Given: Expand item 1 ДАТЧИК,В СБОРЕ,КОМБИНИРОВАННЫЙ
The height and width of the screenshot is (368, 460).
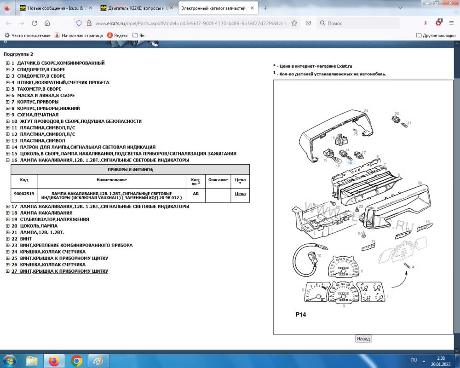Looking at the screenshot, I should 8,63.
